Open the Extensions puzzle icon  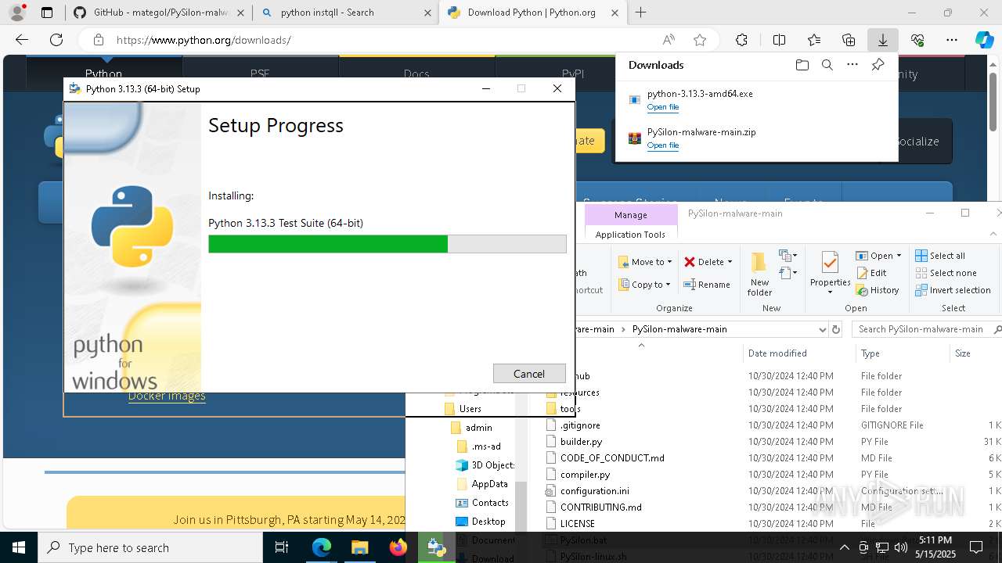point(741,40)
